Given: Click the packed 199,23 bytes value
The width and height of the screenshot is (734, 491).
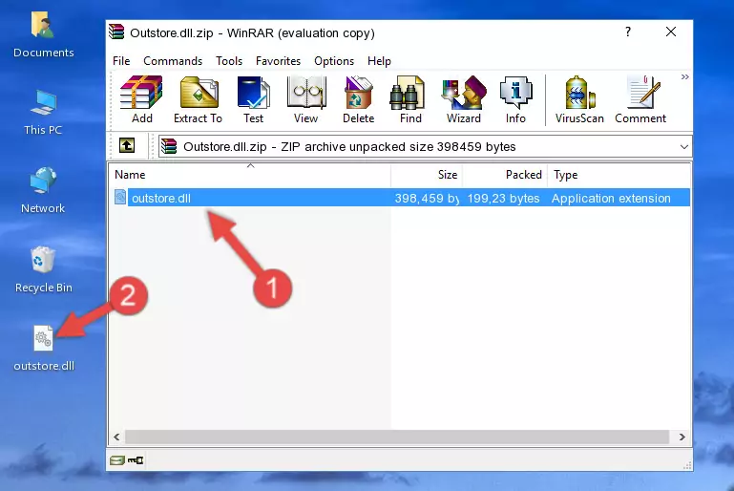Looking at the screenshot, I should [503, 198].
